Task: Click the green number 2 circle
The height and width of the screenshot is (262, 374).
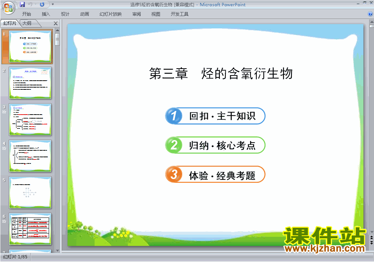Action: click(173, 145)
